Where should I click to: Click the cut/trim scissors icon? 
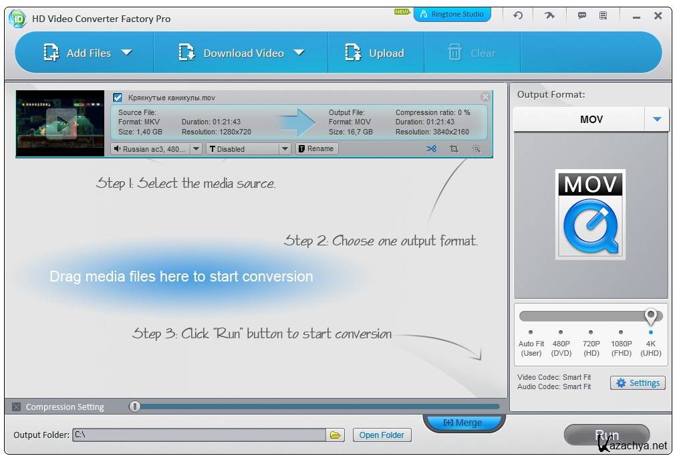point(432,149)
